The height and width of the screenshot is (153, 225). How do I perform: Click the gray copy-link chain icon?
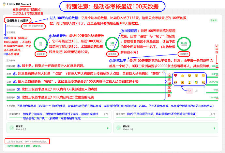(x=197, y=91)
